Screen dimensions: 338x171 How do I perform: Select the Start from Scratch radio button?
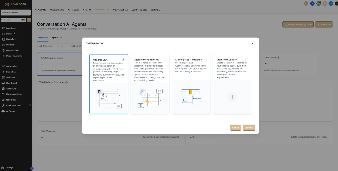pyautogui.click(x=246, y=60)
